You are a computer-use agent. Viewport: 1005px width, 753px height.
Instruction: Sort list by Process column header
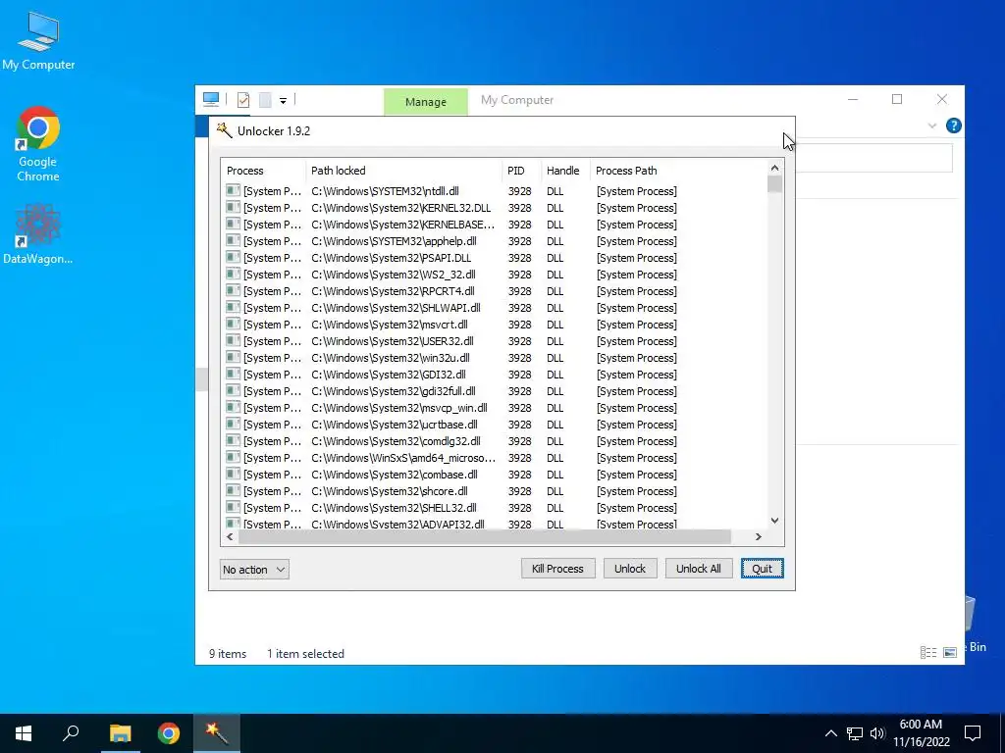[263, 171]
